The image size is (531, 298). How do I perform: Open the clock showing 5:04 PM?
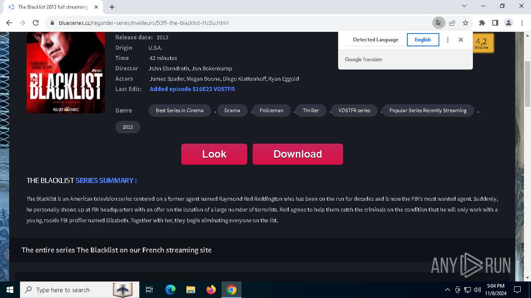[496, 290]
